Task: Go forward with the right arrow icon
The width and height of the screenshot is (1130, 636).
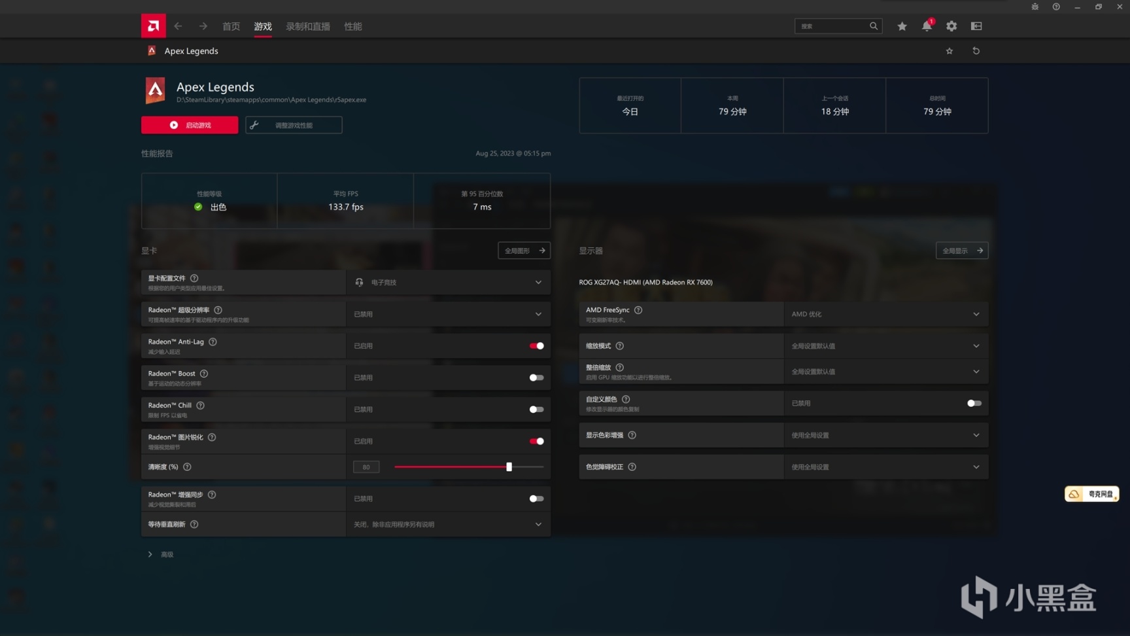Action: tap(203, 26)
